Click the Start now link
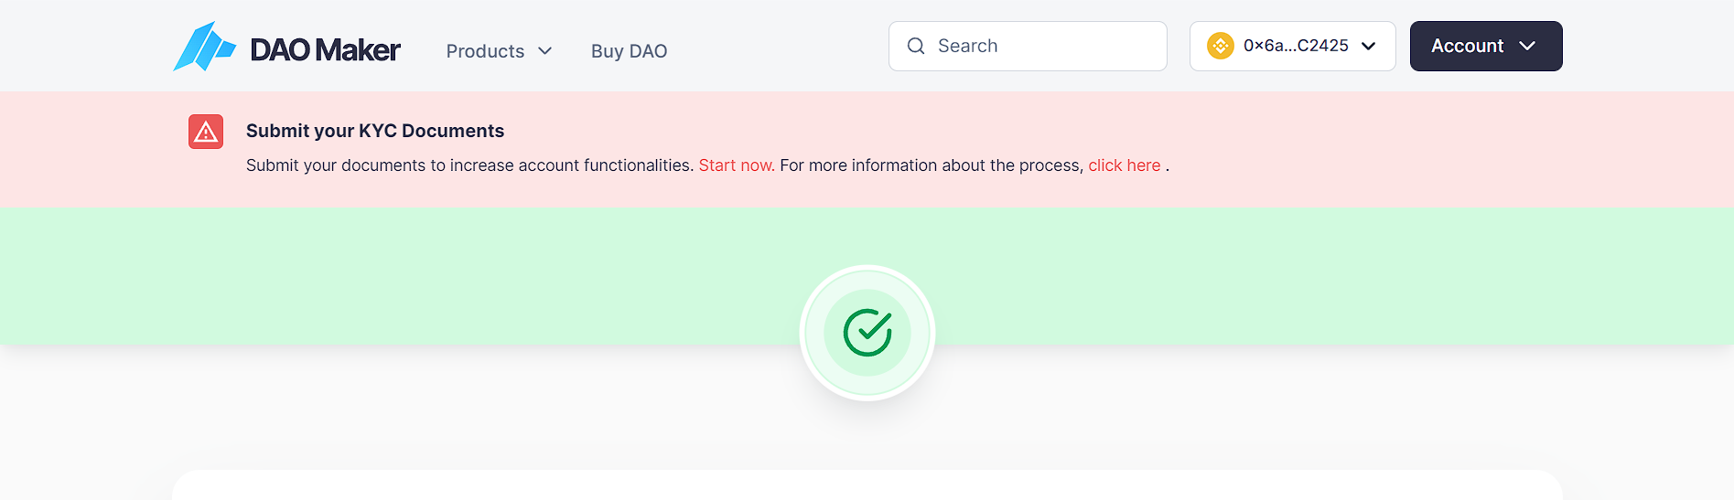The width and height of the screenshot is (1734, 500). (x=737, y=165)
